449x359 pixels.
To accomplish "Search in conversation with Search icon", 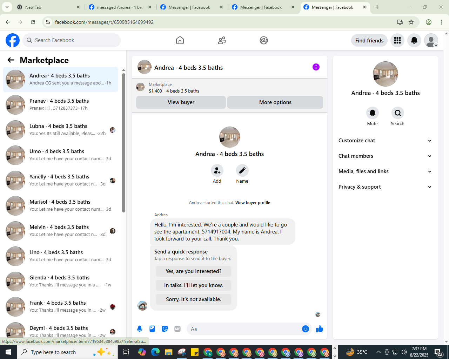I will tap(398, 113).
